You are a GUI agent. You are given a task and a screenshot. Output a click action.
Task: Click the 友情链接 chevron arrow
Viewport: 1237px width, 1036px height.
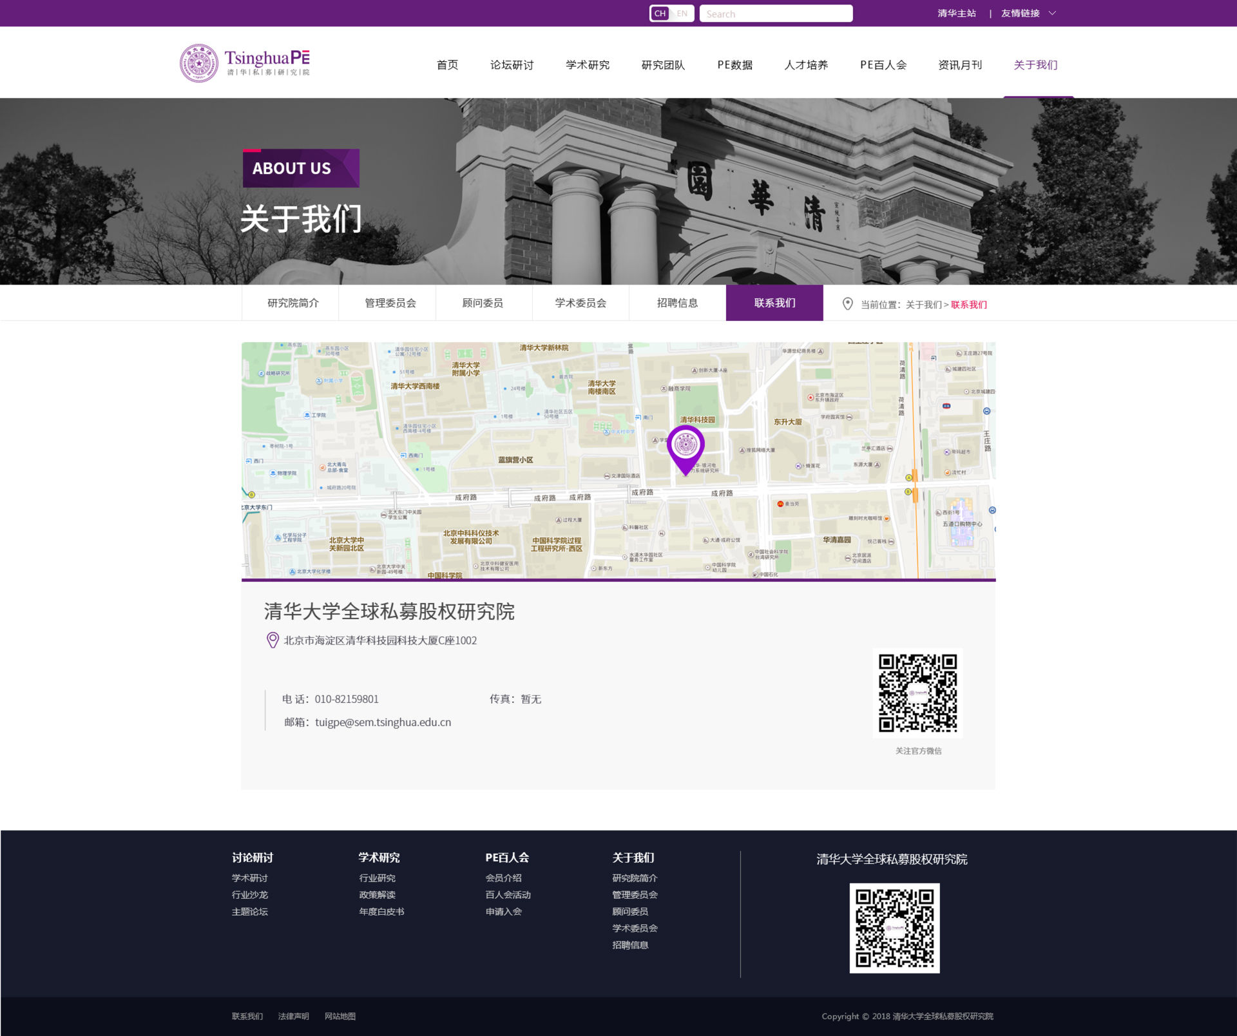pos(1052,14)
